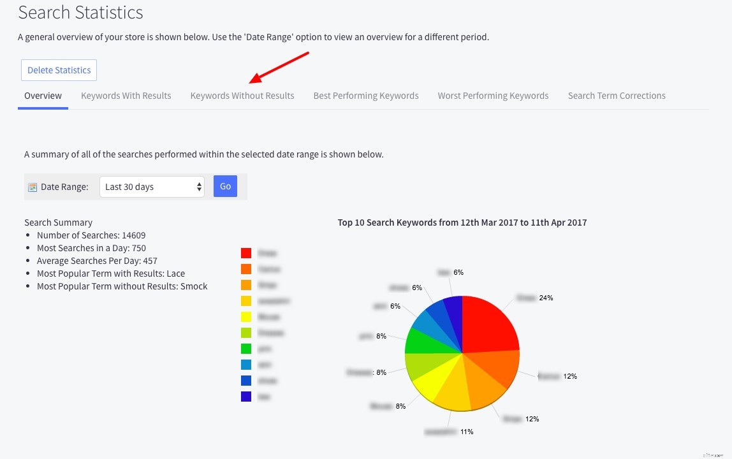Open the Date Range dropdown
The image size is (732, 459).
click(x=152, y=186)
